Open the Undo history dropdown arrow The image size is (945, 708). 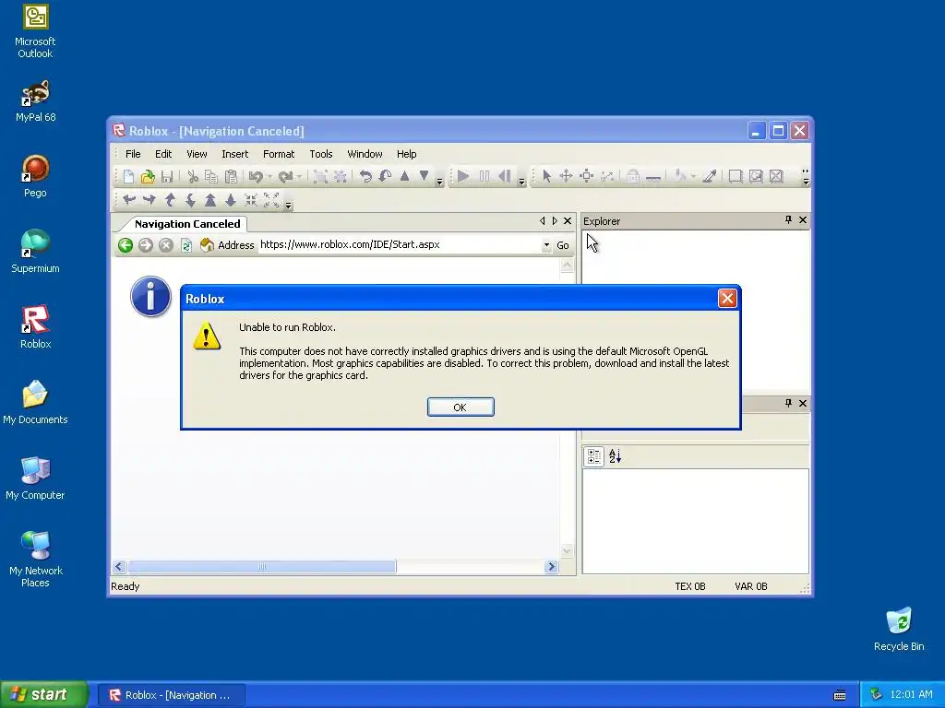269,176
